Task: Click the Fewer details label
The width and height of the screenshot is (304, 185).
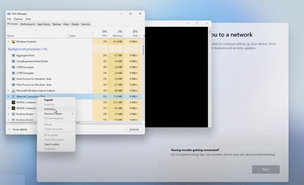Action: [20, 129]
